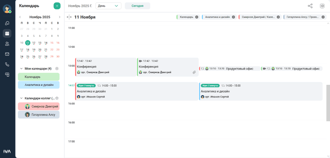Viewport: 330px width, 158px height.
Task: Click the share calendar icon
Action: coord(310,6)
